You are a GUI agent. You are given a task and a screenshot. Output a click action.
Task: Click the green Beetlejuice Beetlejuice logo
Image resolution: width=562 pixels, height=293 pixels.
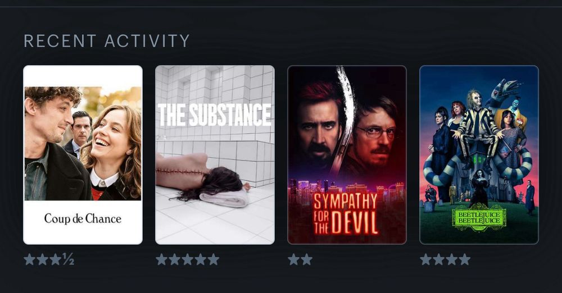[479, 217]
